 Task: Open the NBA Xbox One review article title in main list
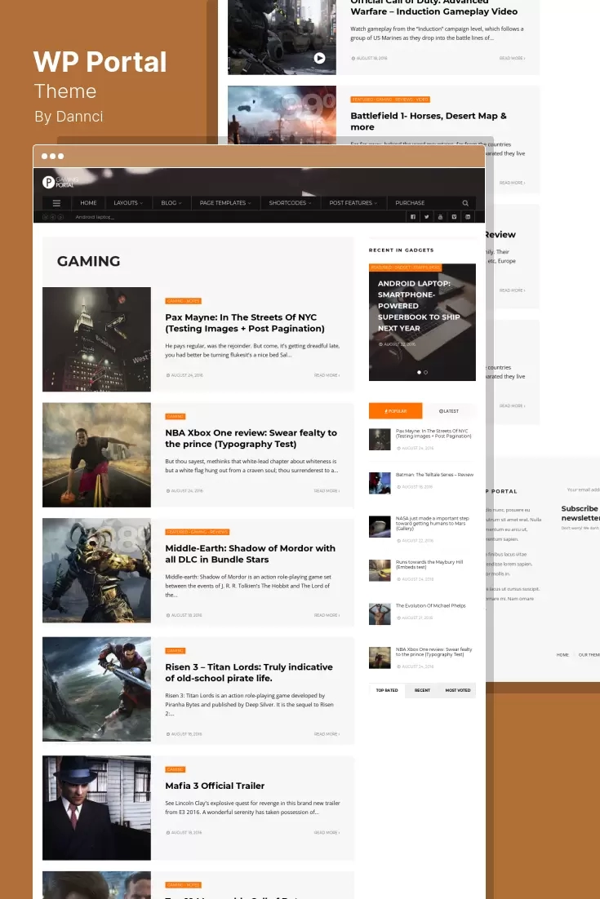[251, 439]
